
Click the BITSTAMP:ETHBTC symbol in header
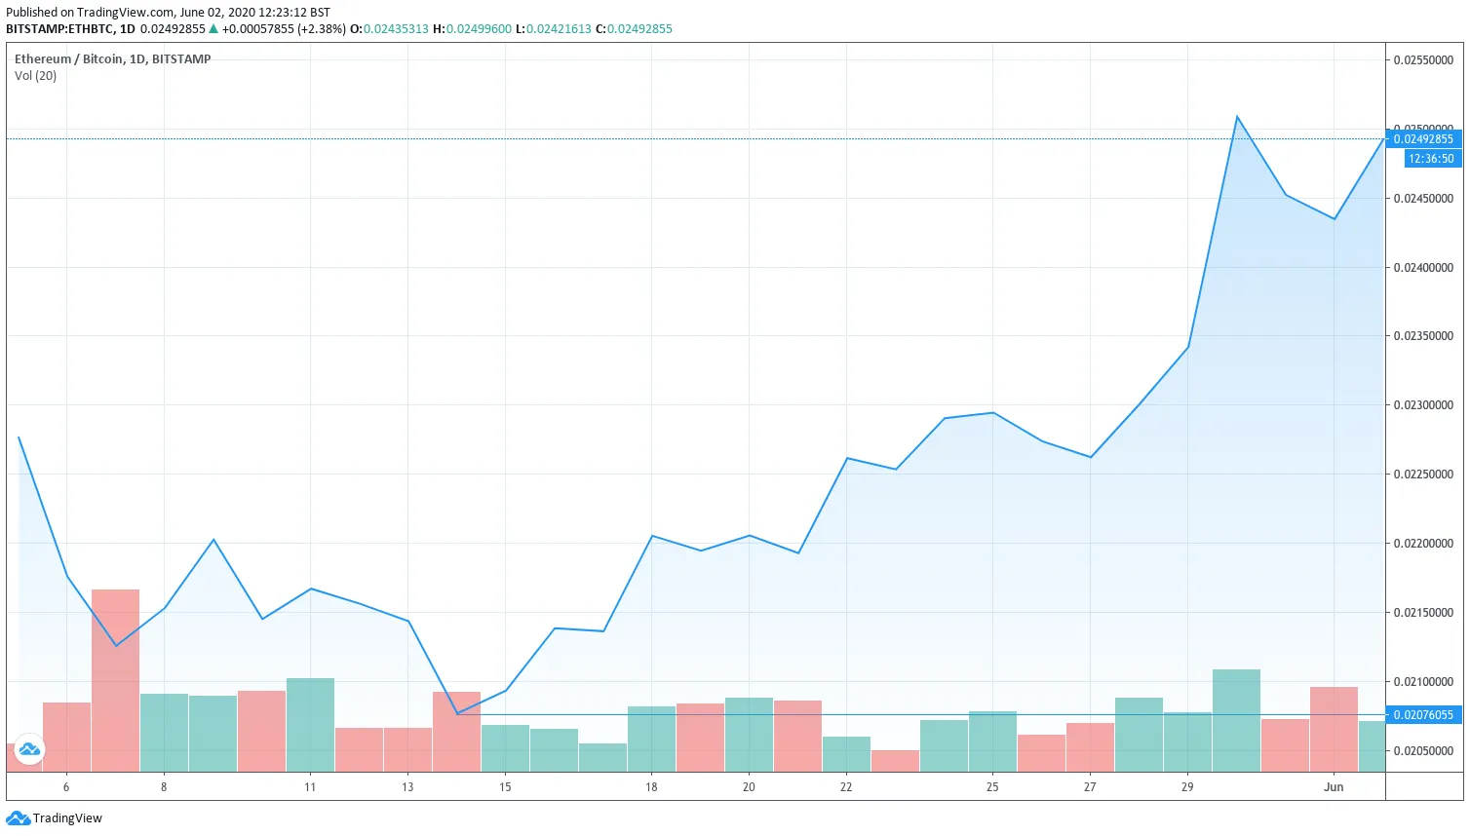pyautogui.click(x=60, y=29)
